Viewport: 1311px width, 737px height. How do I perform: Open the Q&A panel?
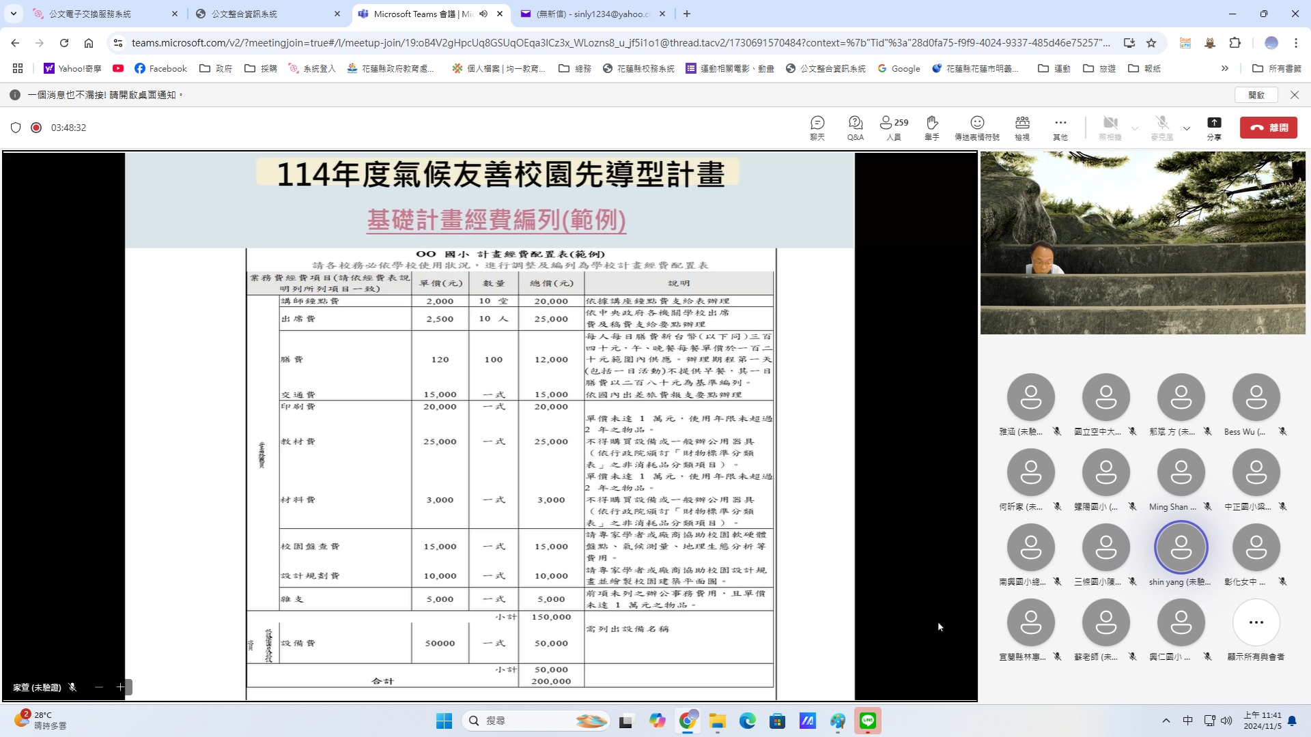pyautogui.click(x=855, y=127)
